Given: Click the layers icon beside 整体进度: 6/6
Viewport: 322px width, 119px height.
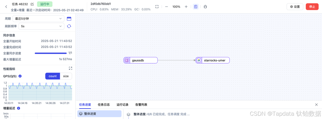Looking at the screenshot, I should [x=129, y=114].
